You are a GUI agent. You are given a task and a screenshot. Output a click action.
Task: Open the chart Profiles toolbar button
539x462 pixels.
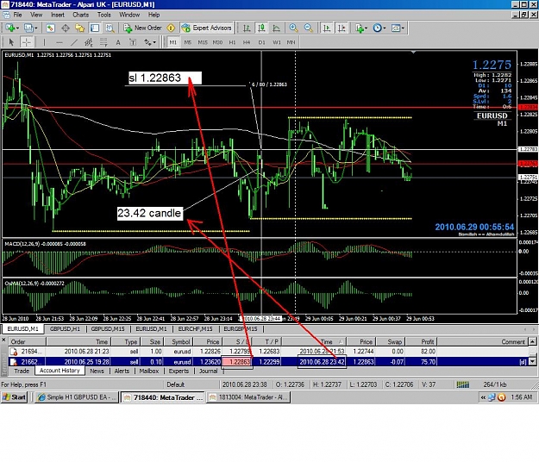[30, 28]
